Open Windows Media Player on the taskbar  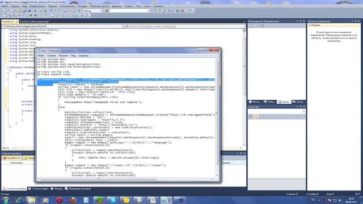(x=45, y=200)
